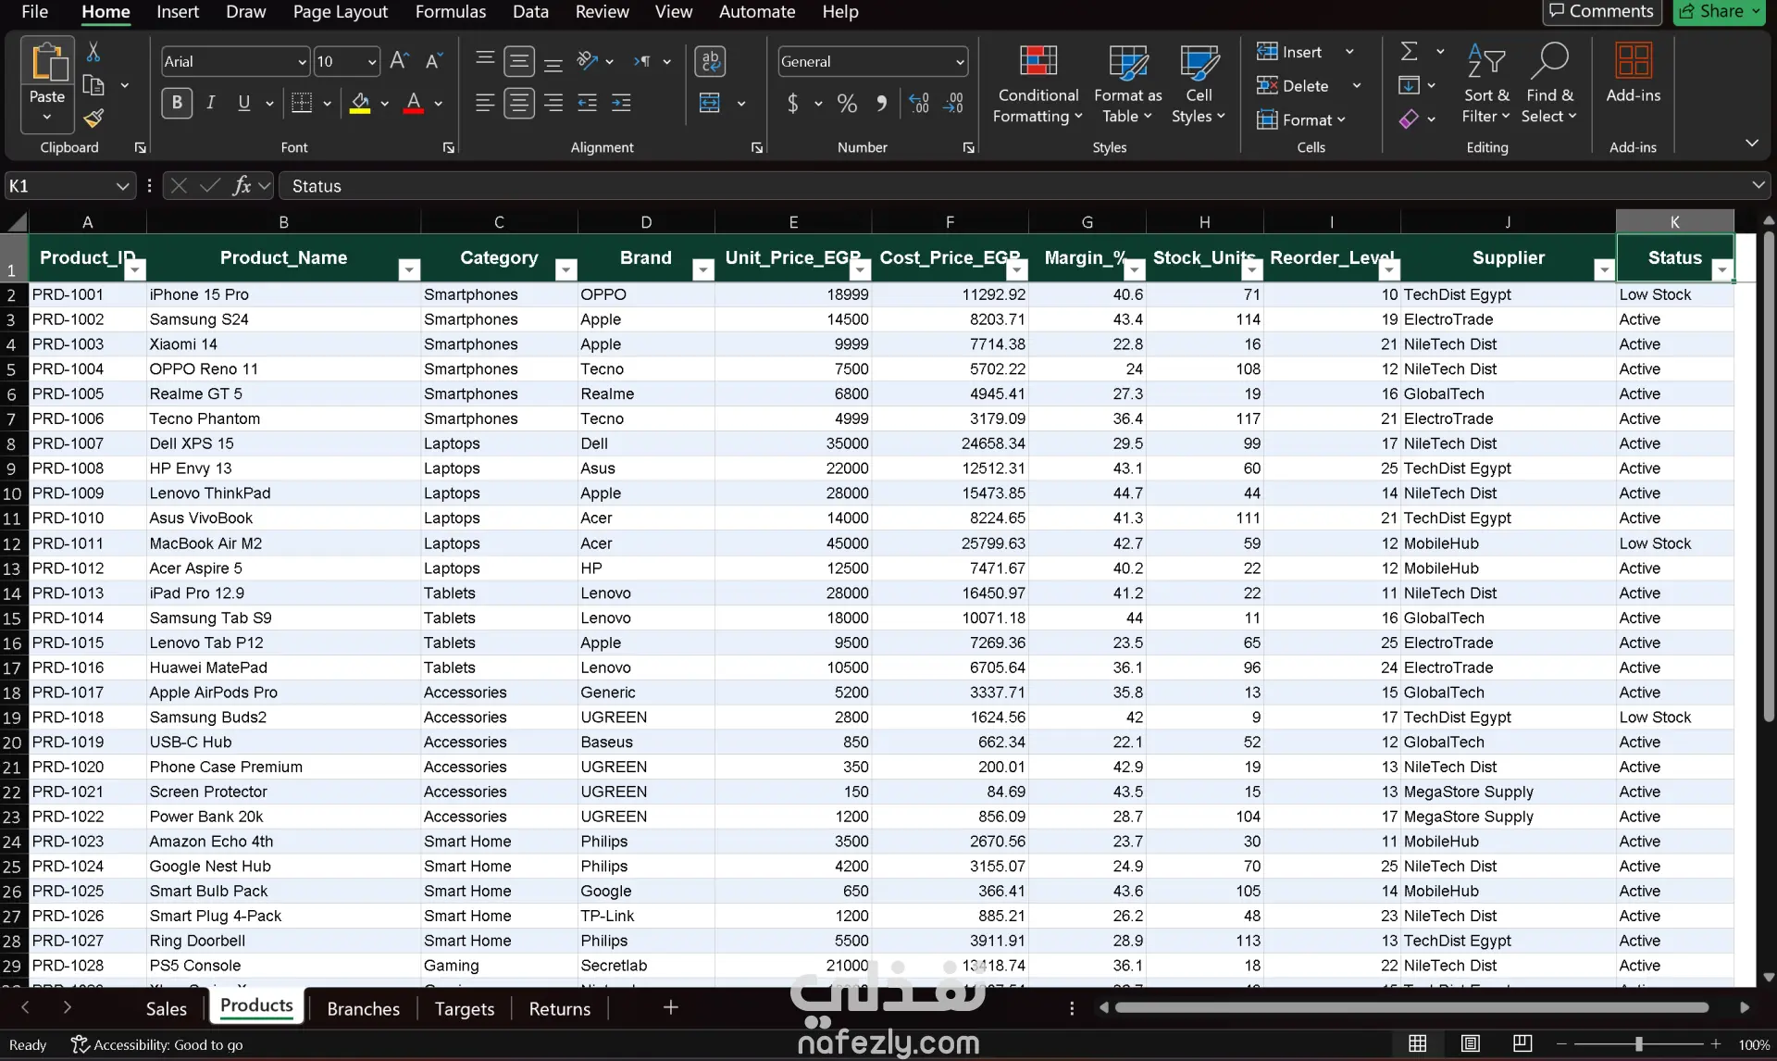This screenshot has height=1061, width=1777.
Task: Click the zoom slider handle
Action: (x=1638, y=1043)
